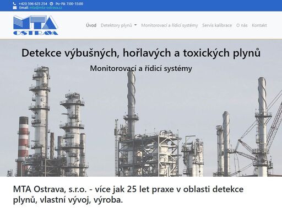
Task: Open the O nás menu item
Action: coord(242,25)
